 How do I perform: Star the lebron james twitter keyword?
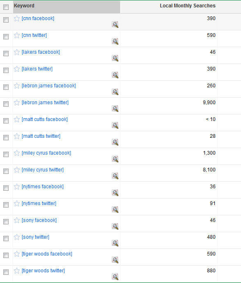click(x=16, y=103)
